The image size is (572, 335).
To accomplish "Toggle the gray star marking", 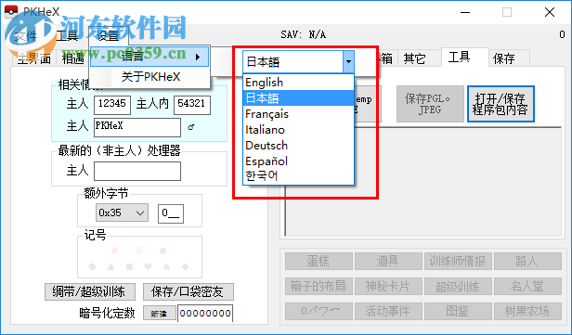I will (167, 267).
